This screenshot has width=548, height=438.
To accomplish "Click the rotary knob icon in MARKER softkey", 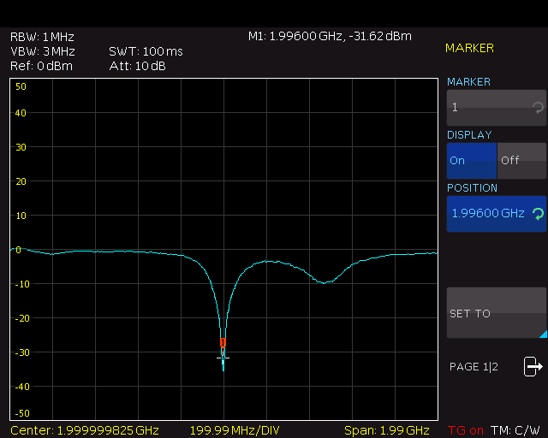I will tap(537, 108).
